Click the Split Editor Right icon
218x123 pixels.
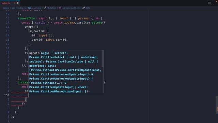pyautogui.click(x=209, y=3)
